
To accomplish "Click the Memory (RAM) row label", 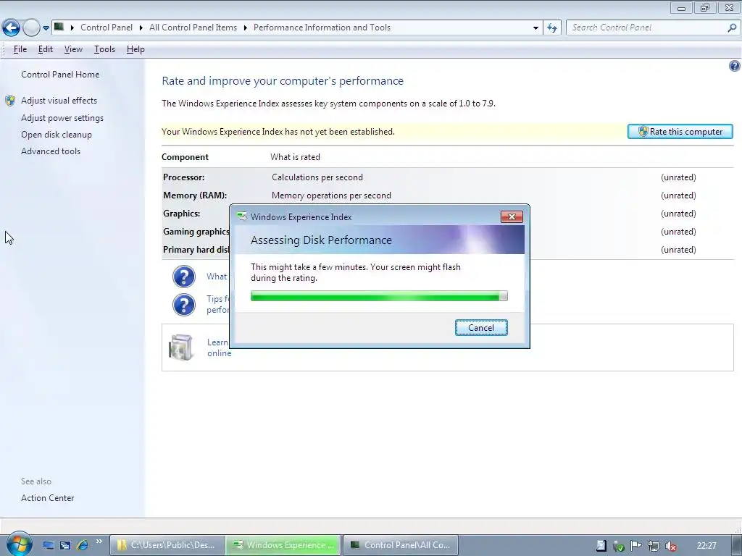I will coord(195,195).
